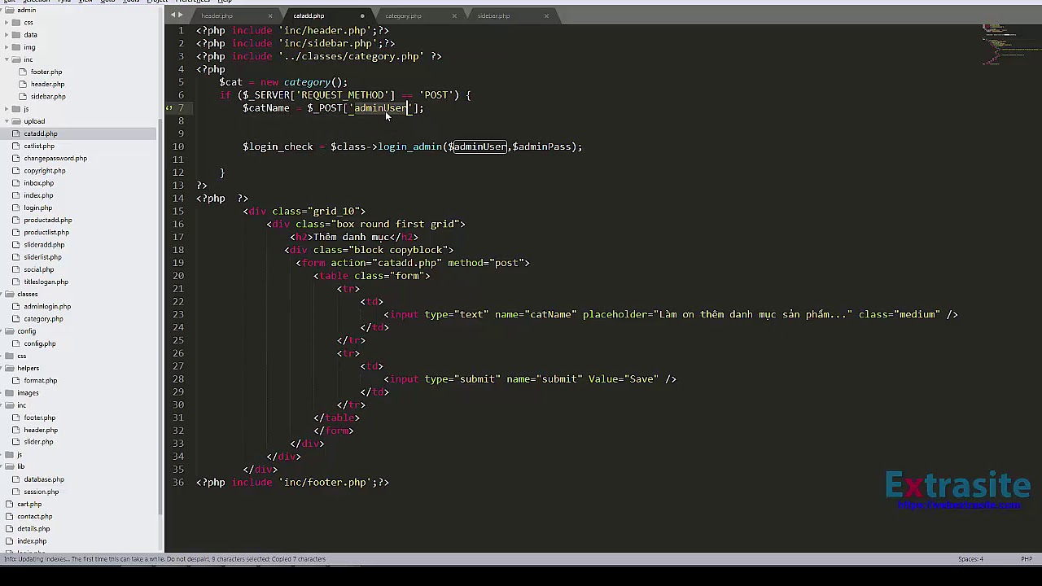Click the unsaved dot on catadd.php tab
The image size is (1042, 586).
(362, 15)
